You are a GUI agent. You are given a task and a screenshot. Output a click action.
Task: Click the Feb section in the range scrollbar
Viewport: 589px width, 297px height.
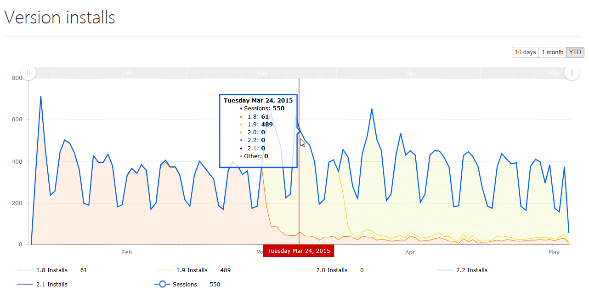pos(127,73)
